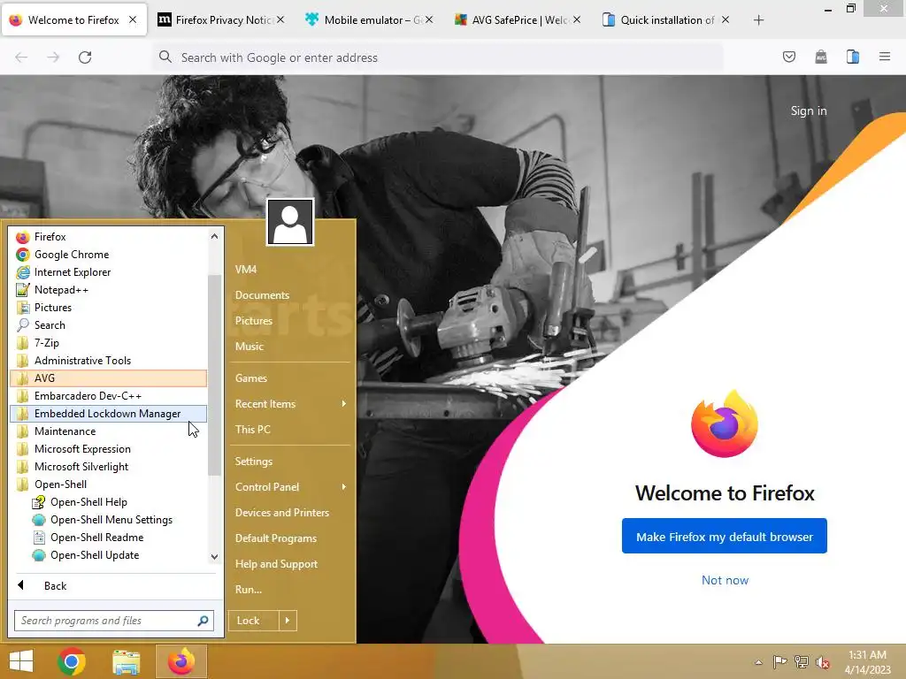Screen dimensions: 906x679
Task: Click the blue sidebar extension toolbar icon
Action: (852, 57)
